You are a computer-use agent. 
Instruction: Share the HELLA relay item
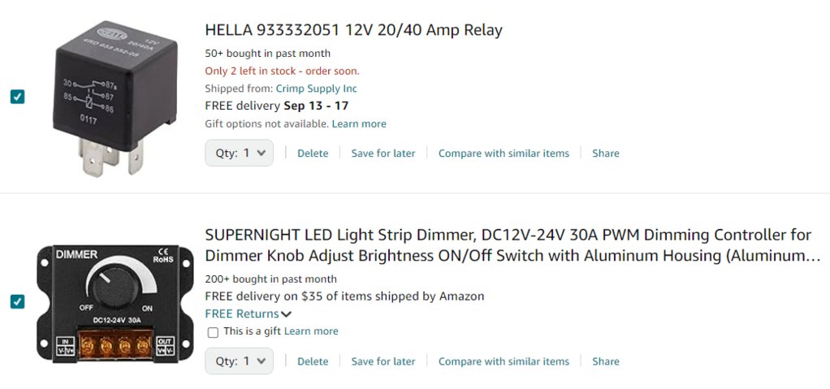click(x=606, y=153)
